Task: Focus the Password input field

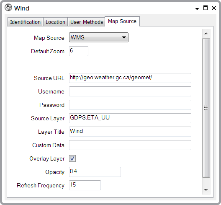Action: (130, 105)
